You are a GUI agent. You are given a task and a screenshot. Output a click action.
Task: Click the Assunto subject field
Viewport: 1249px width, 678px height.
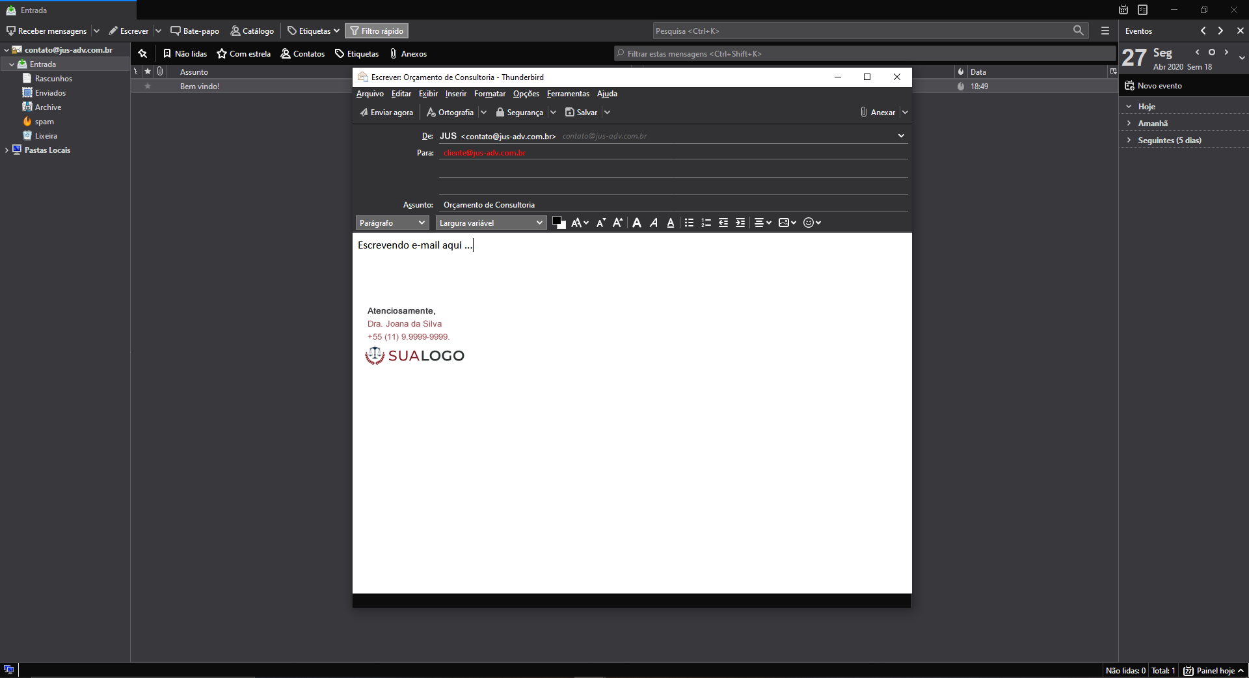tap(673, 205)
